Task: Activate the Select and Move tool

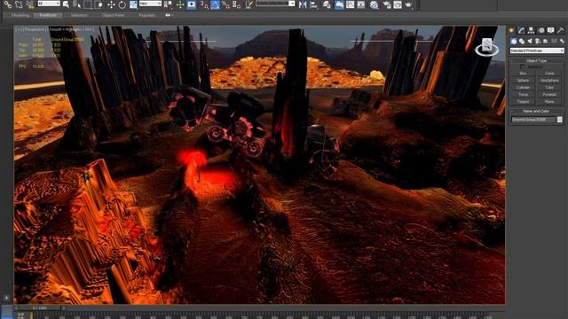Action: [111, 4]
